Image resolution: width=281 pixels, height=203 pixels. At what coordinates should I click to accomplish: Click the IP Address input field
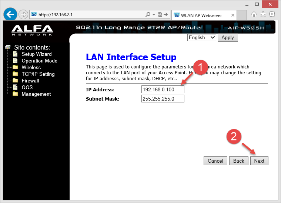163,89
